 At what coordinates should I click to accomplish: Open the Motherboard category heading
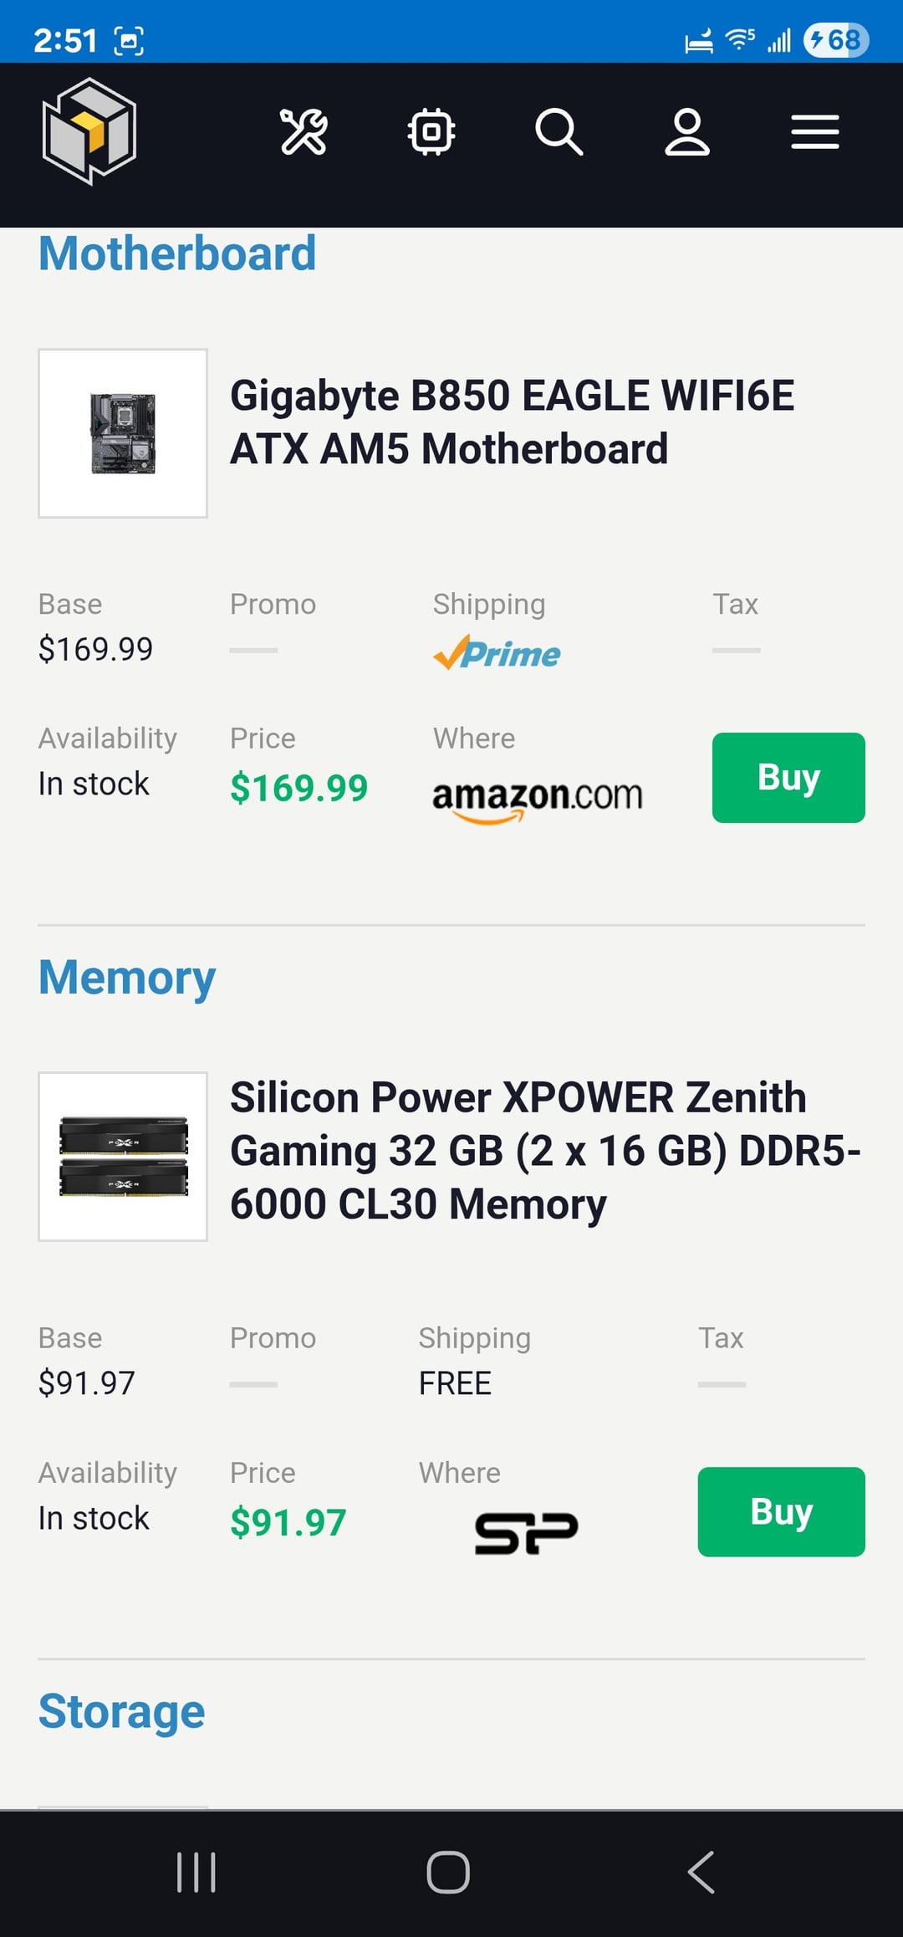pos(177,253)
